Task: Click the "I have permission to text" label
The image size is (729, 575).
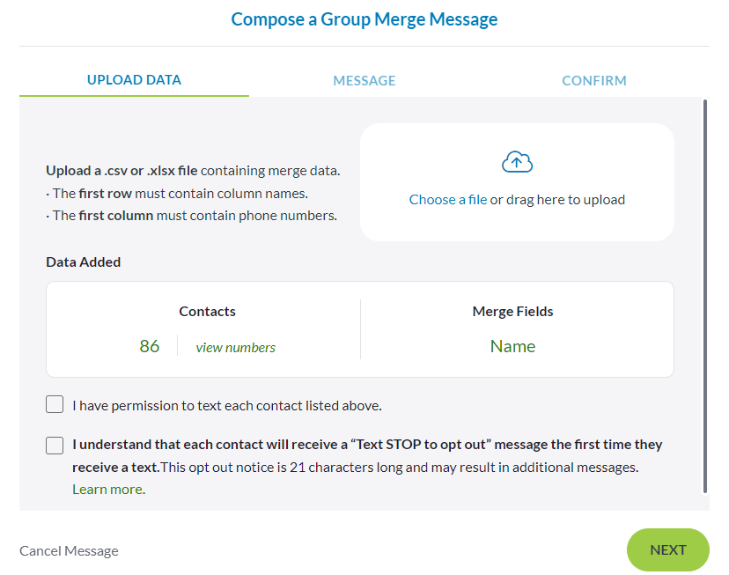Action: click(x=226, y=406)
